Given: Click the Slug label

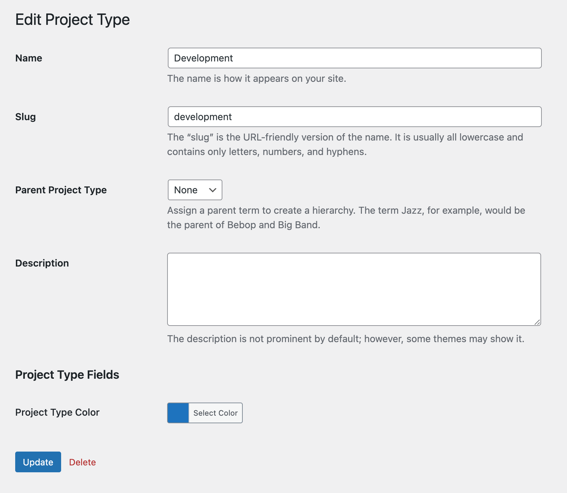Looking at the screenshot, I should [26, 117].
